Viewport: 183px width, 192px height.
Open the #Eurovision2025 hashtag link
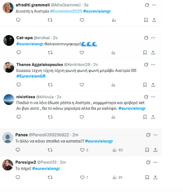pyautogui.click(x=66, y=11)
